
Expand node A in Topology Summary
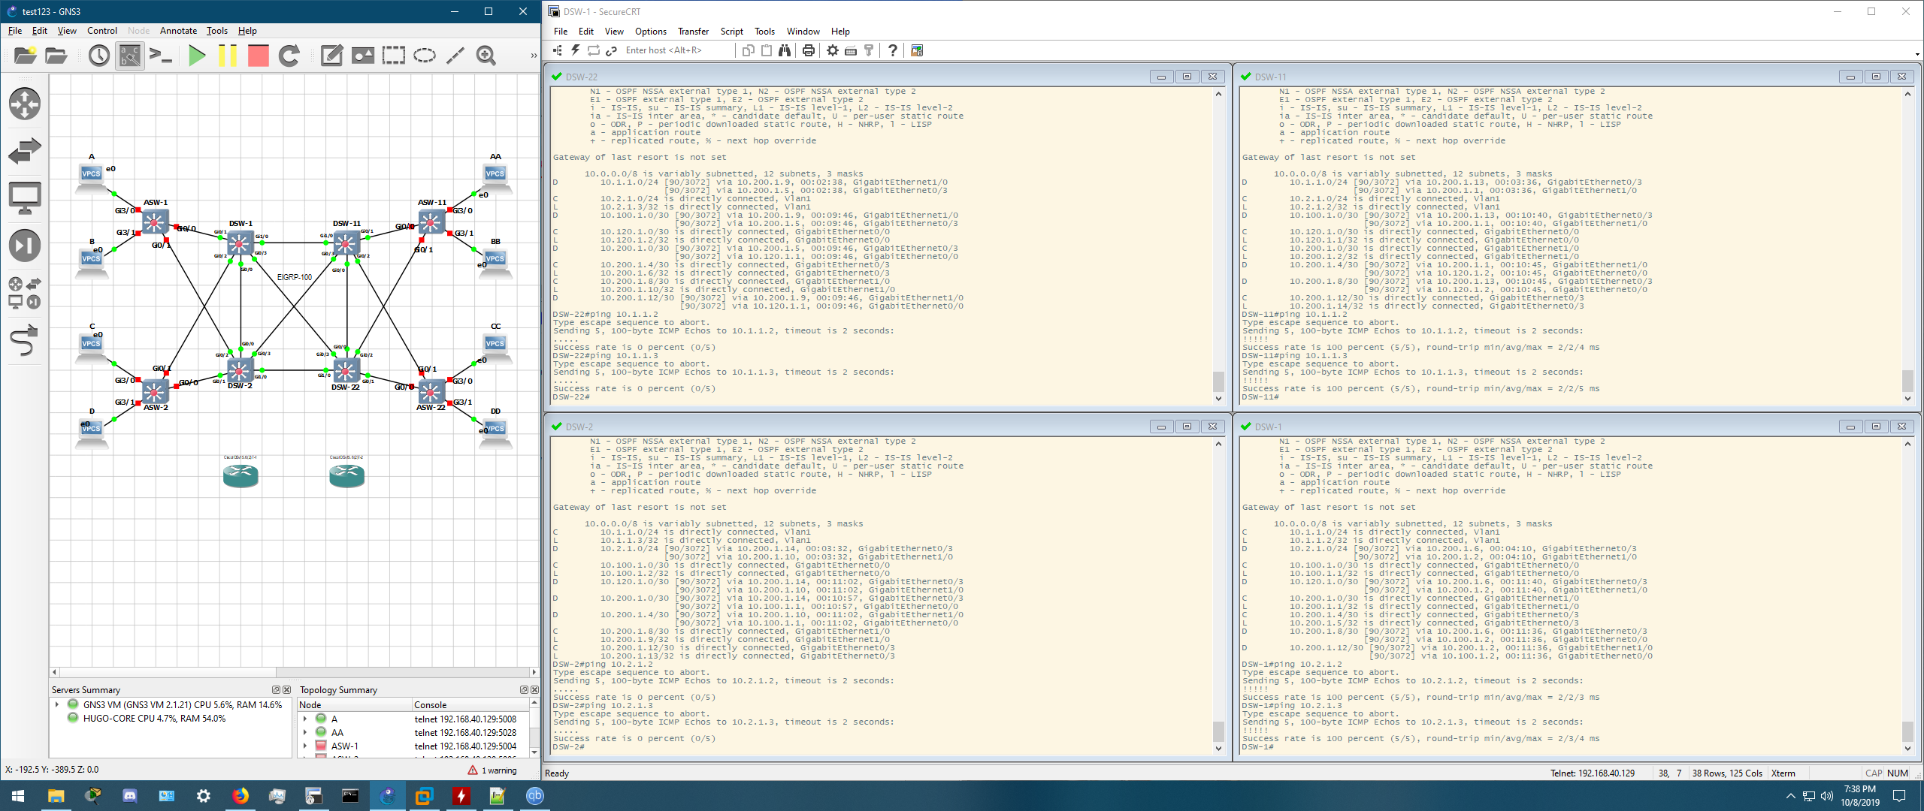click(305, 719)
